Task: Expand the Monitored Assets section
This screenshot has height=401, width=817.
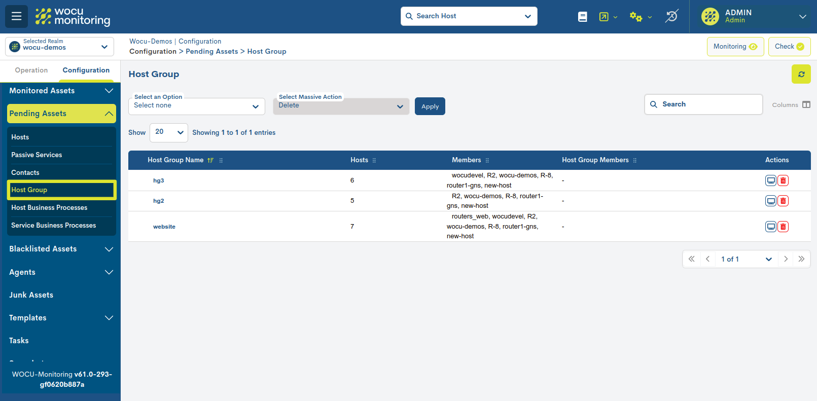Action: [61, 91]
